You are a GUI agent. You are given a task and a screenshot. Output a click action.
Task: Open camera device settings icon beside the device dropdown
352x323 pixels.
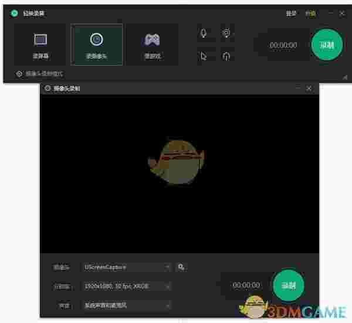(181, 267)
